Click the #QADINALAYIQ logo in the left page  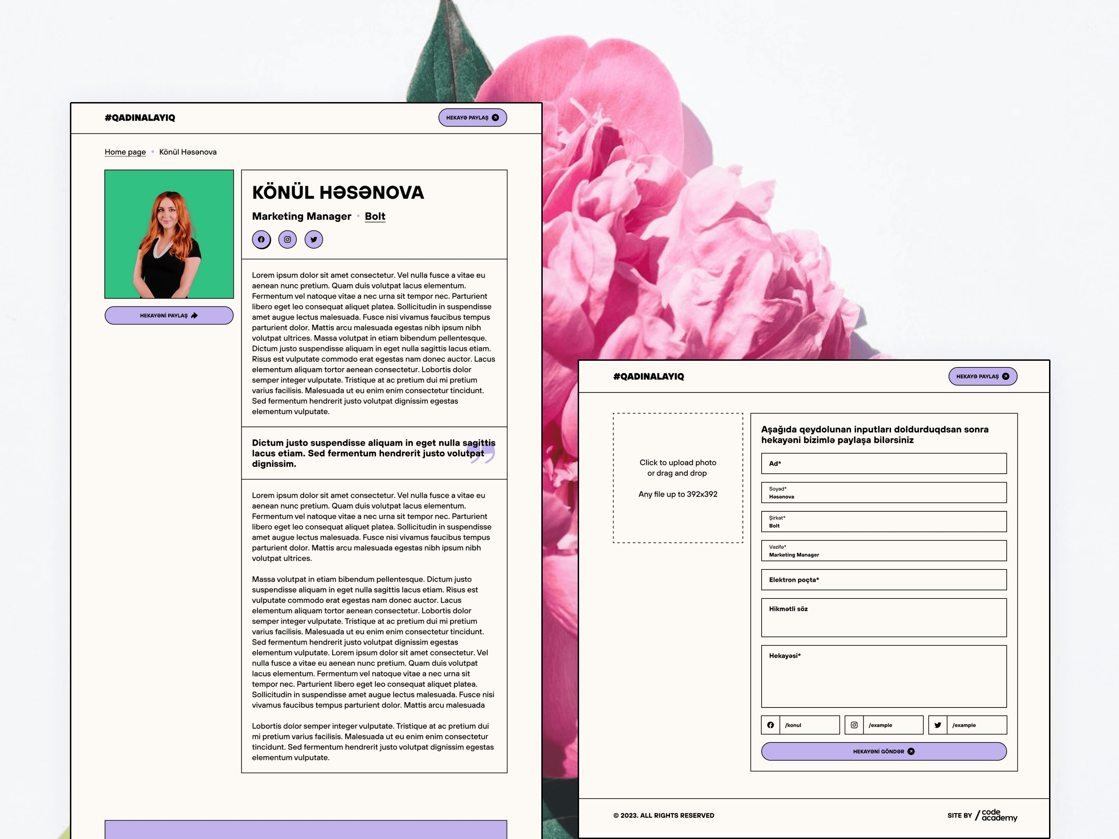140,118
